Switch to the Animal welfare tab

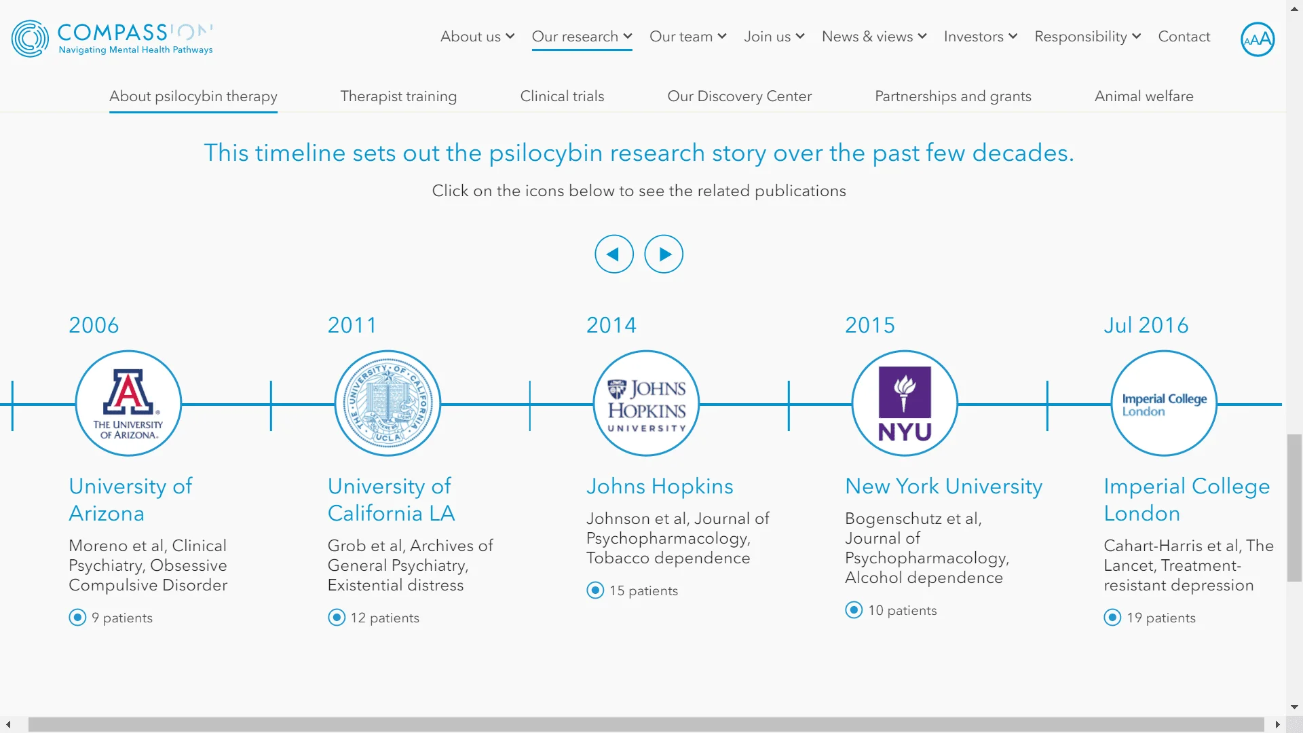(x=1144, y=96)
